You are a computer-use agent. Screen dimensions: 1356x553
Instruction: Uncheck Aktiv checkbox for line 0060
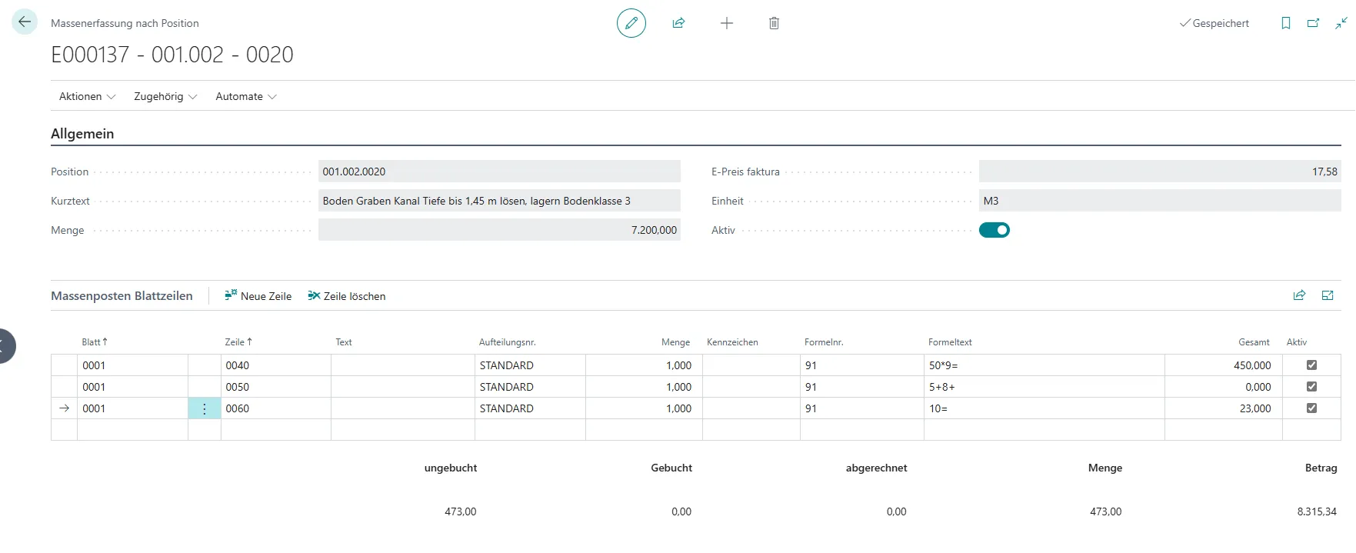pos(1311,408)
